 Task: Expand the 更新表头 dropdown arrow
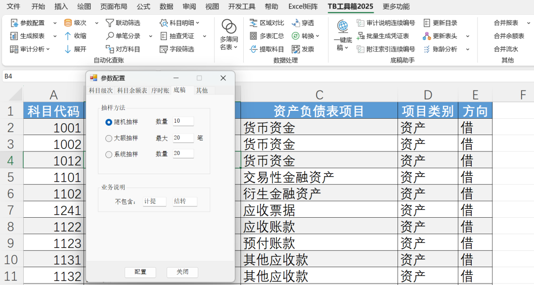pos(468,36)
